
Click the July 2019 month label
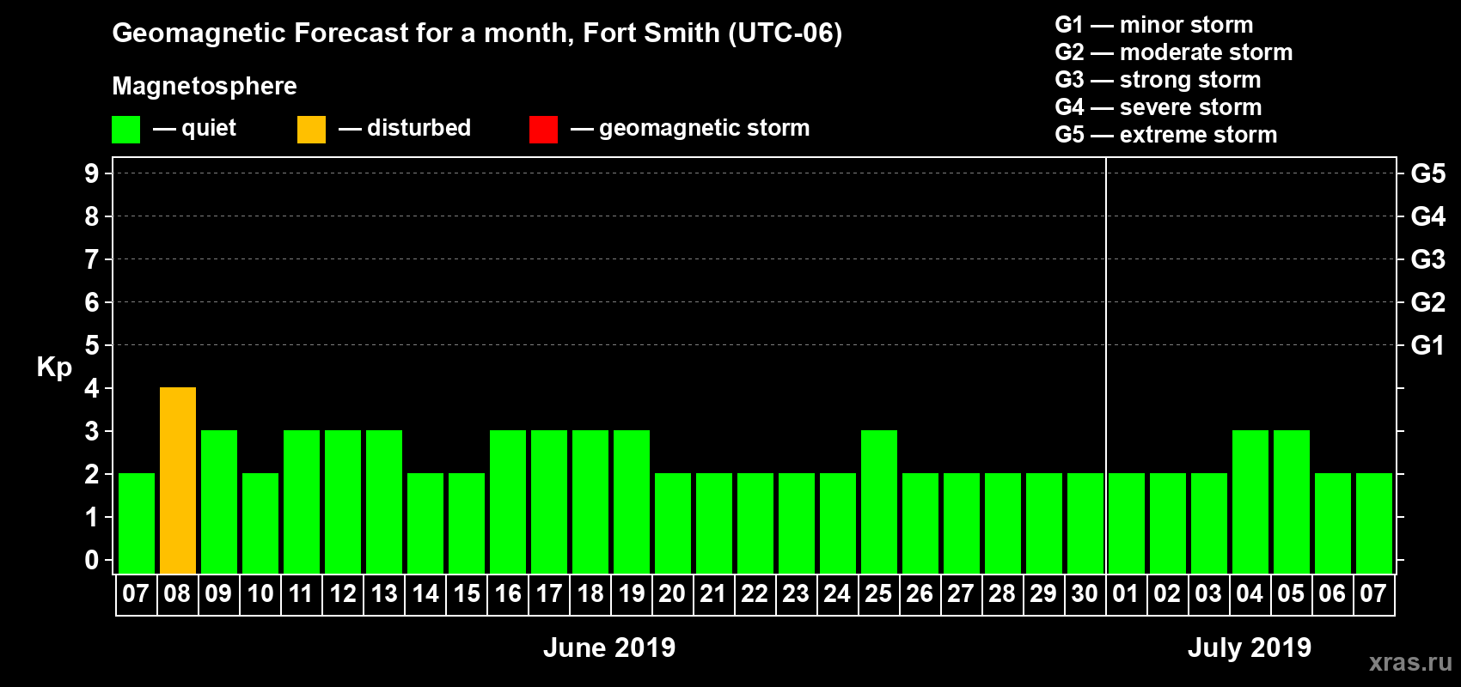(1250, 647)
